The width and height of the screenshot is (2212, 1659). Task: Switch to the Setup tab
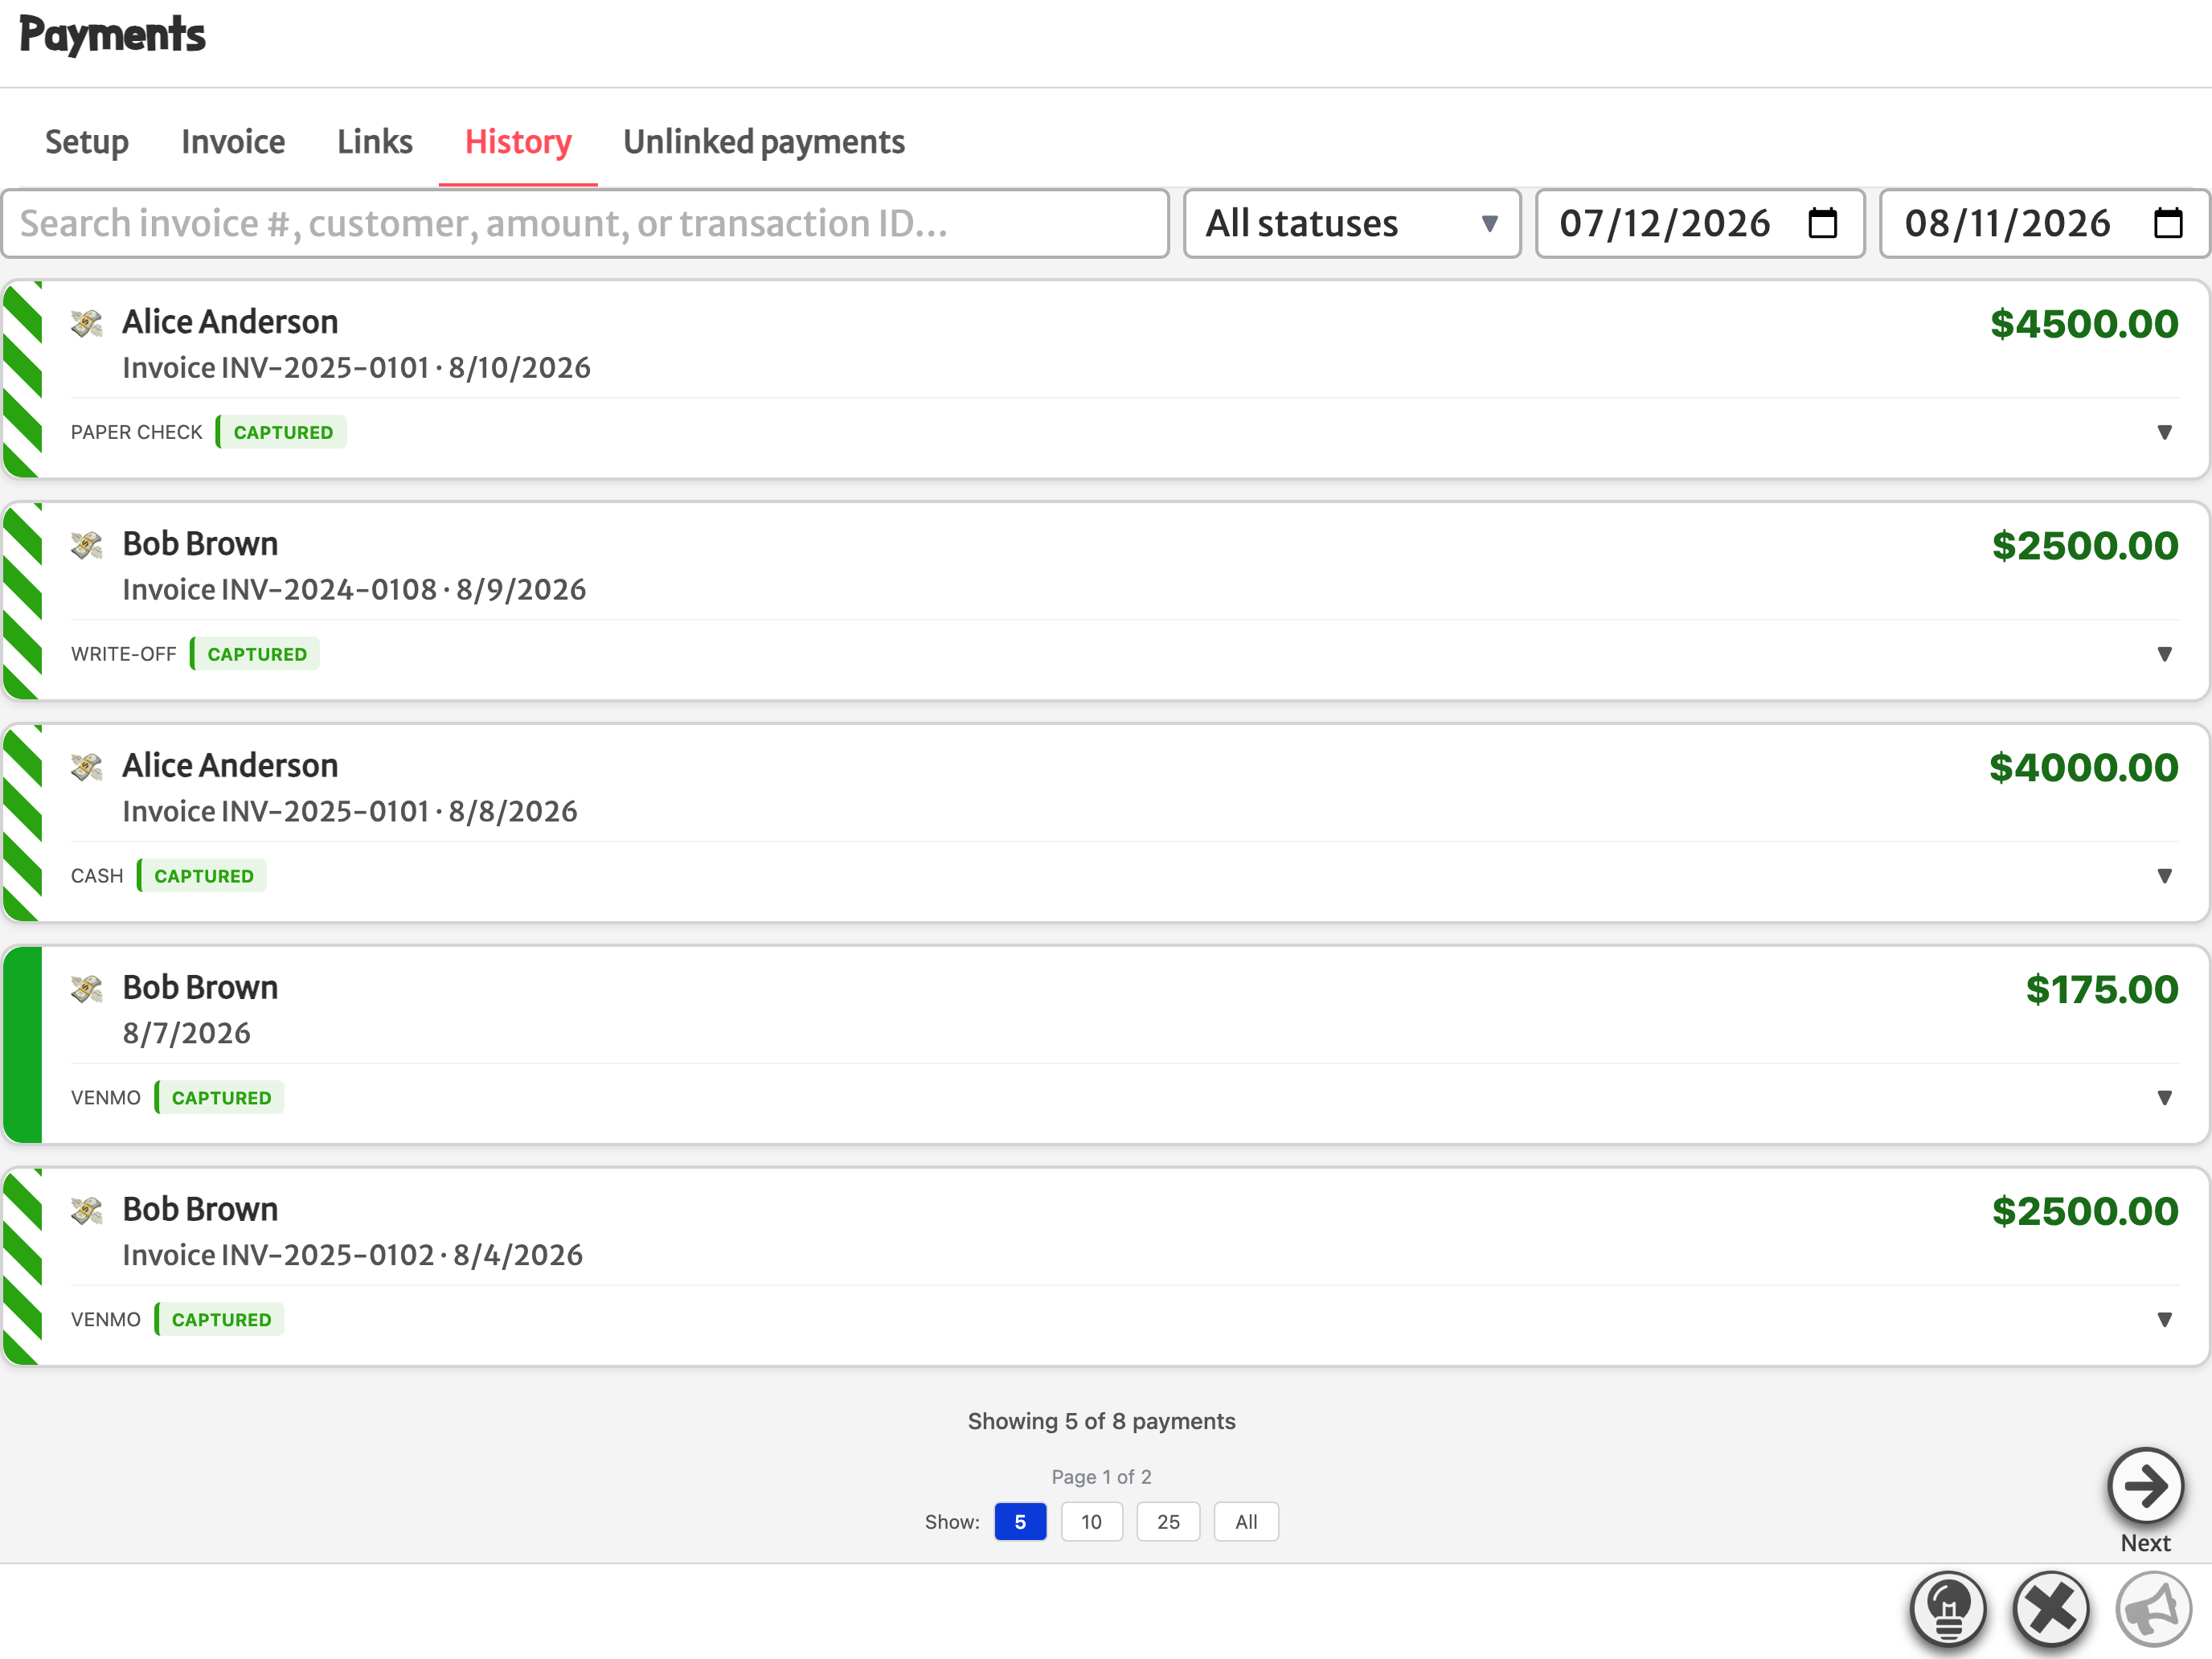[x=87, y=142]
